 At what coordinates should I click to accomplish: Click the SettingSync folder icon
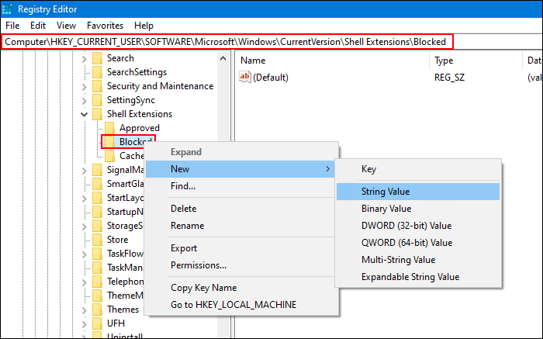pos(97,100)
